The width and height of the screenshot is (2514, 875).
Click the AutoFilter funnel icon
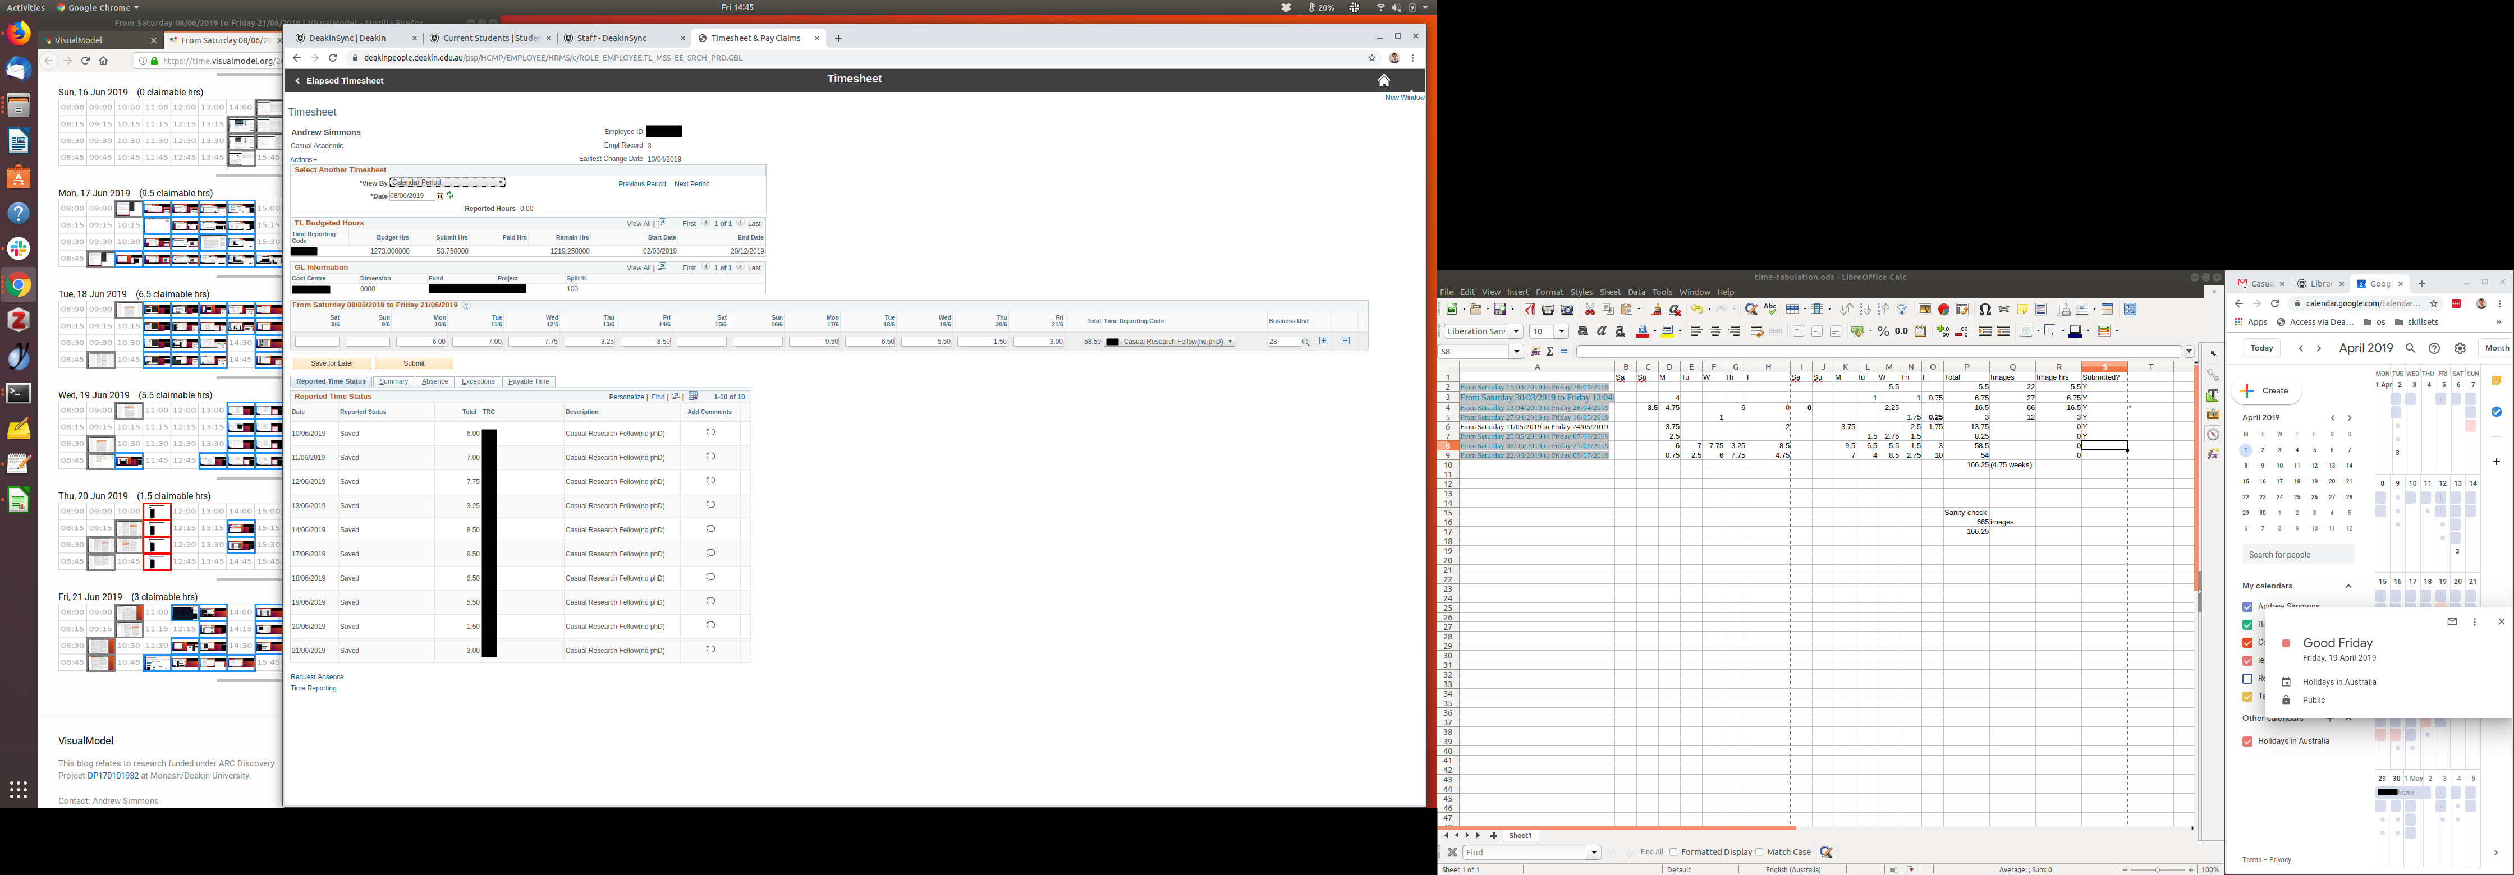[1902, 309]
